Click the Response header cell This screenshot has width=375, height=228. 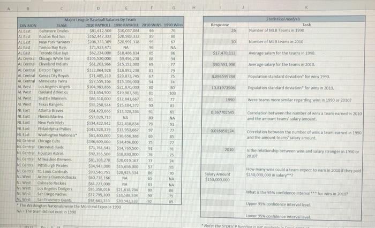coord(220,25)
